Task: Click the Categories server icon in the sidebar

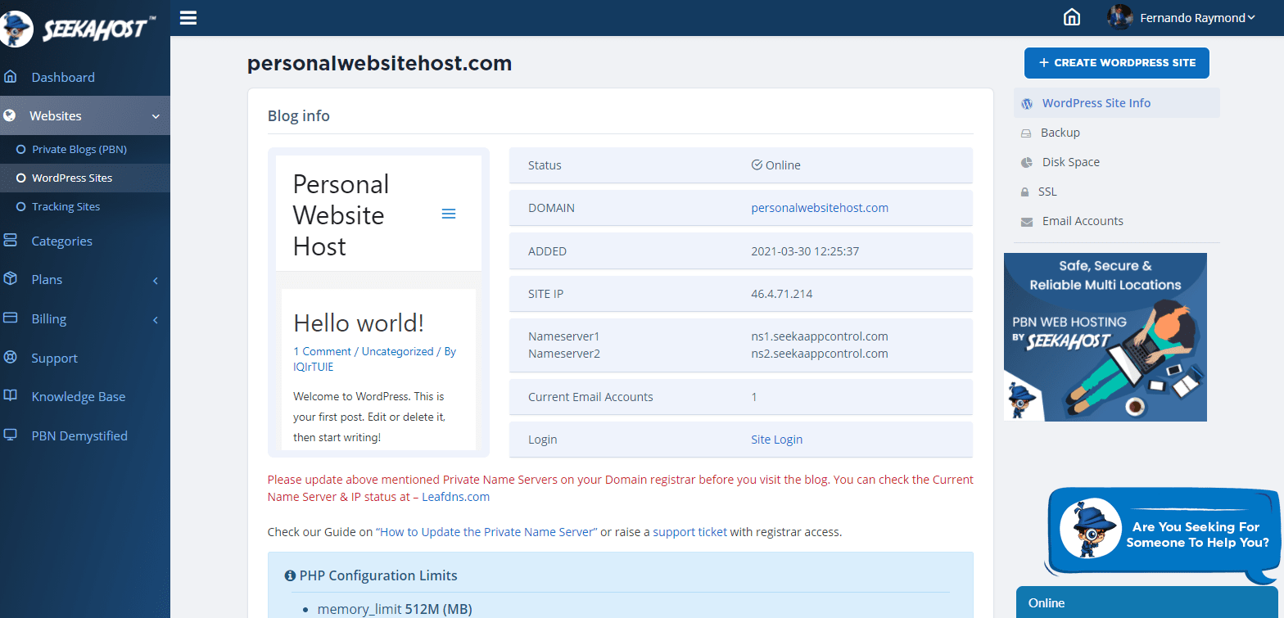Action: (10, 241)
